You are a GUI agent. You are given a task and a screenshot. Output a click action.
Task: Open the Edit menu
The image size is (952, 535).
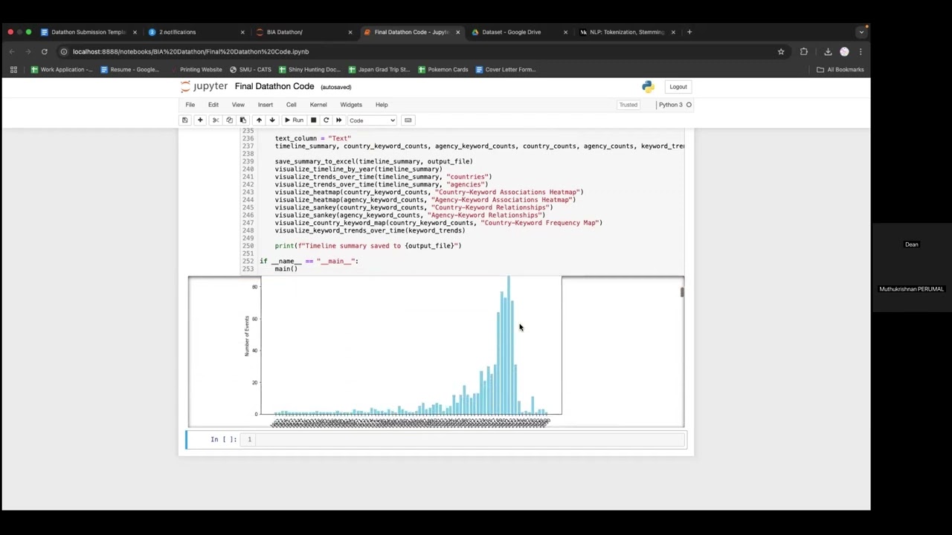point(213,105)
